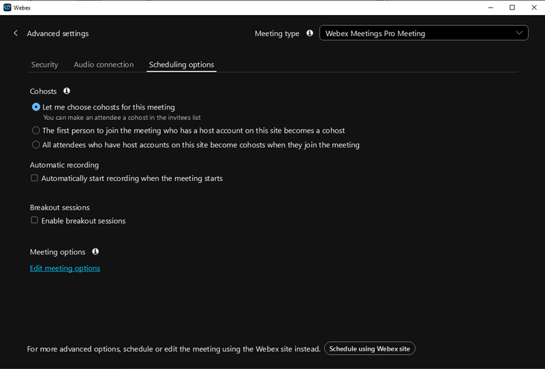Click Schedule using Webex site button

369,349
